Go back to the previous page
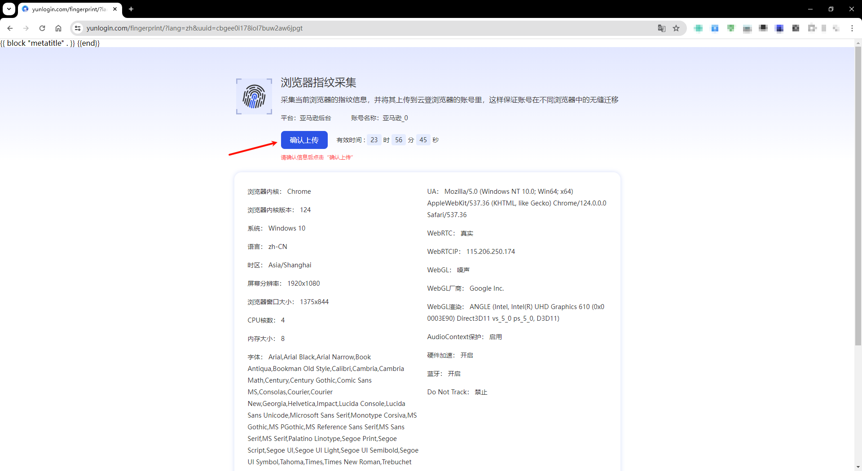 pos(10,28)
